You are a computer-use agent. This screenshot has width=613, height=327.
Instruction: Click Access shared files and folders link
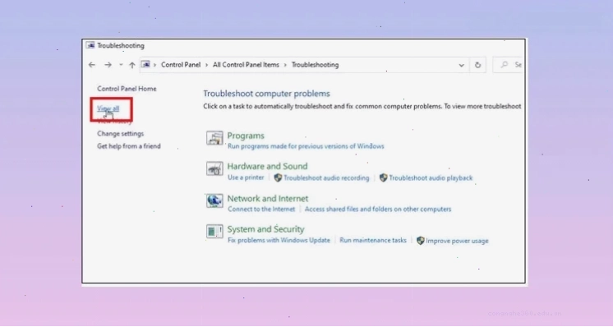378,209
